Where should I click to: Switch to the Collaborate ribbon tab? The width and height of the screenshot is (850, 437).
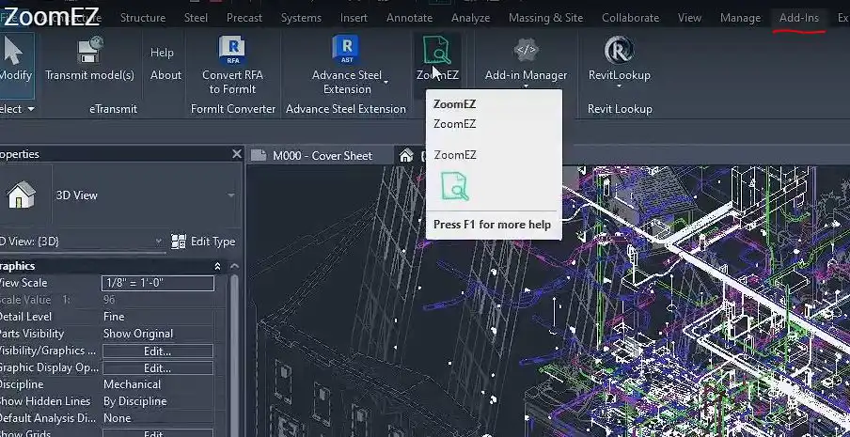[x=631, y=18]
